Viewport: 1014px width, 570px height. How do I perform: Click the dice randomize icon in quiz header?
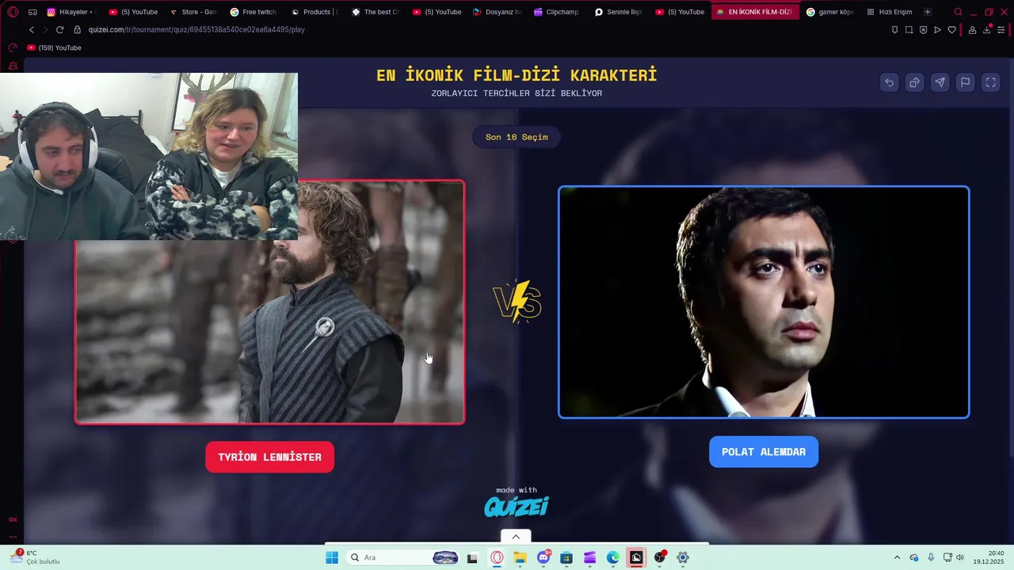[x=914, y=82]
